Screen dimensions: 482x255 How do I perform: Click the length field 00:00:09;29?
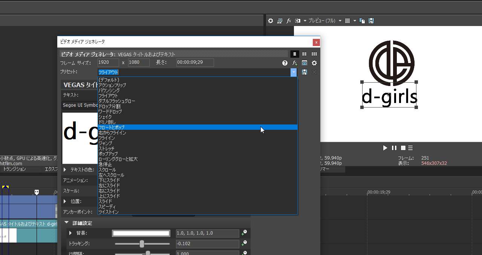[195, 63]
